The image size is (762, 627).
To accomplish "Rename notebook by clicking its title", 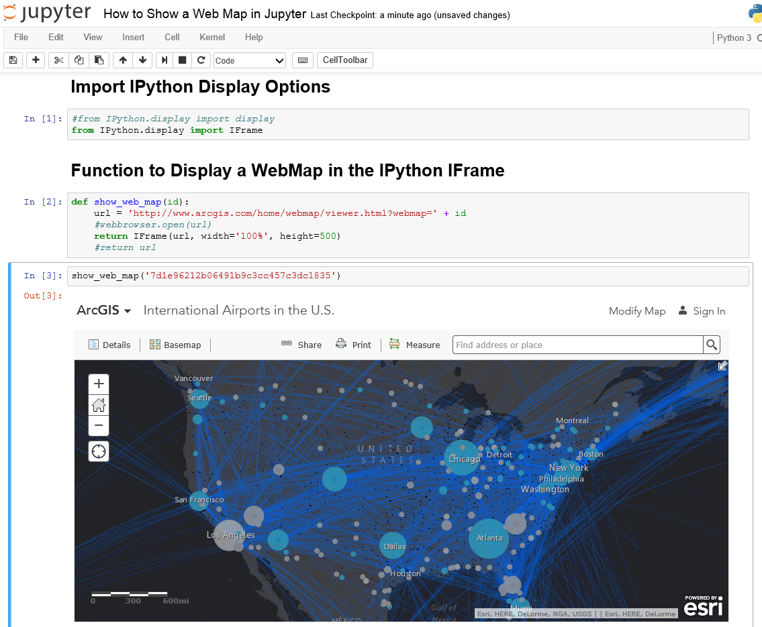I will pos(205,14).
